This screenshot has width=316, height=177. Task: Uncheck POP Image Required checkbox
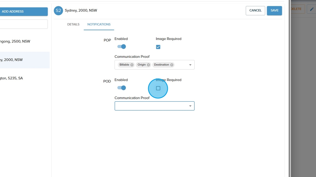158,47
